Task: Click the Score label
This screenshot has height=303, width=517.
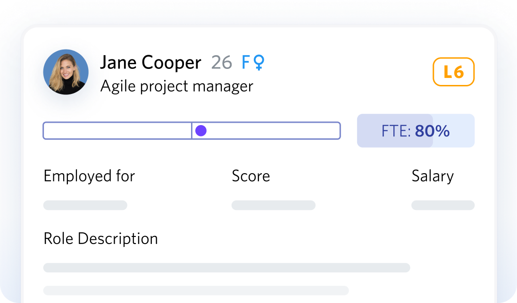Action: click(251, 176)
